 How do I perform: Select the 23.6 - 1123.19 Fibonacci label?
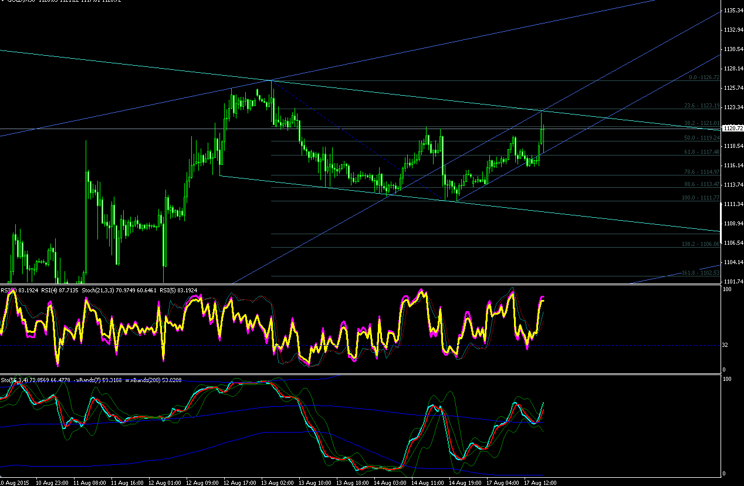point(702,106)
